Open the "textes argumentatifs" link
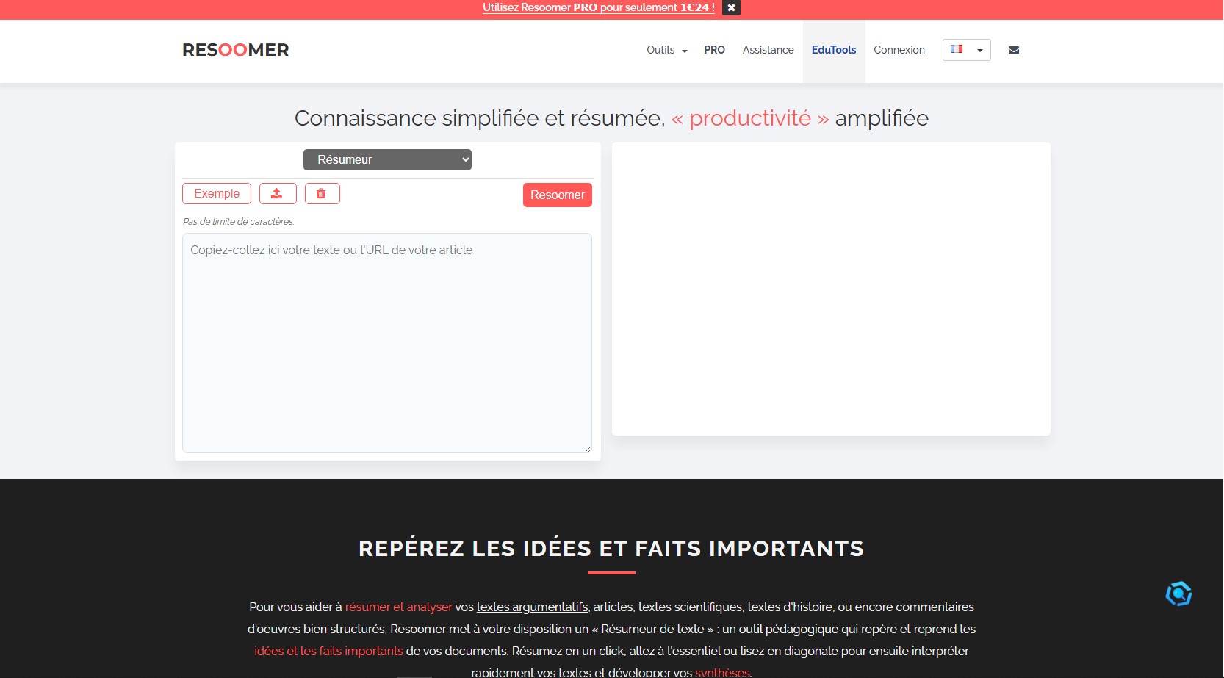This screenshot has width=1224, height=678. pyautogui.click(x=532, y=607)
